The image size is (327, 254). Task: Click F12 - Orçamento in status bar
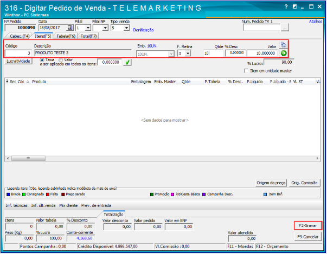click(272, 246)
